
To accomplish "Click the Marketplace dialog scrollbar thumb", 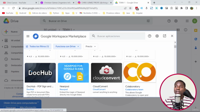I will pyautogui.click(x=175, y=47).
